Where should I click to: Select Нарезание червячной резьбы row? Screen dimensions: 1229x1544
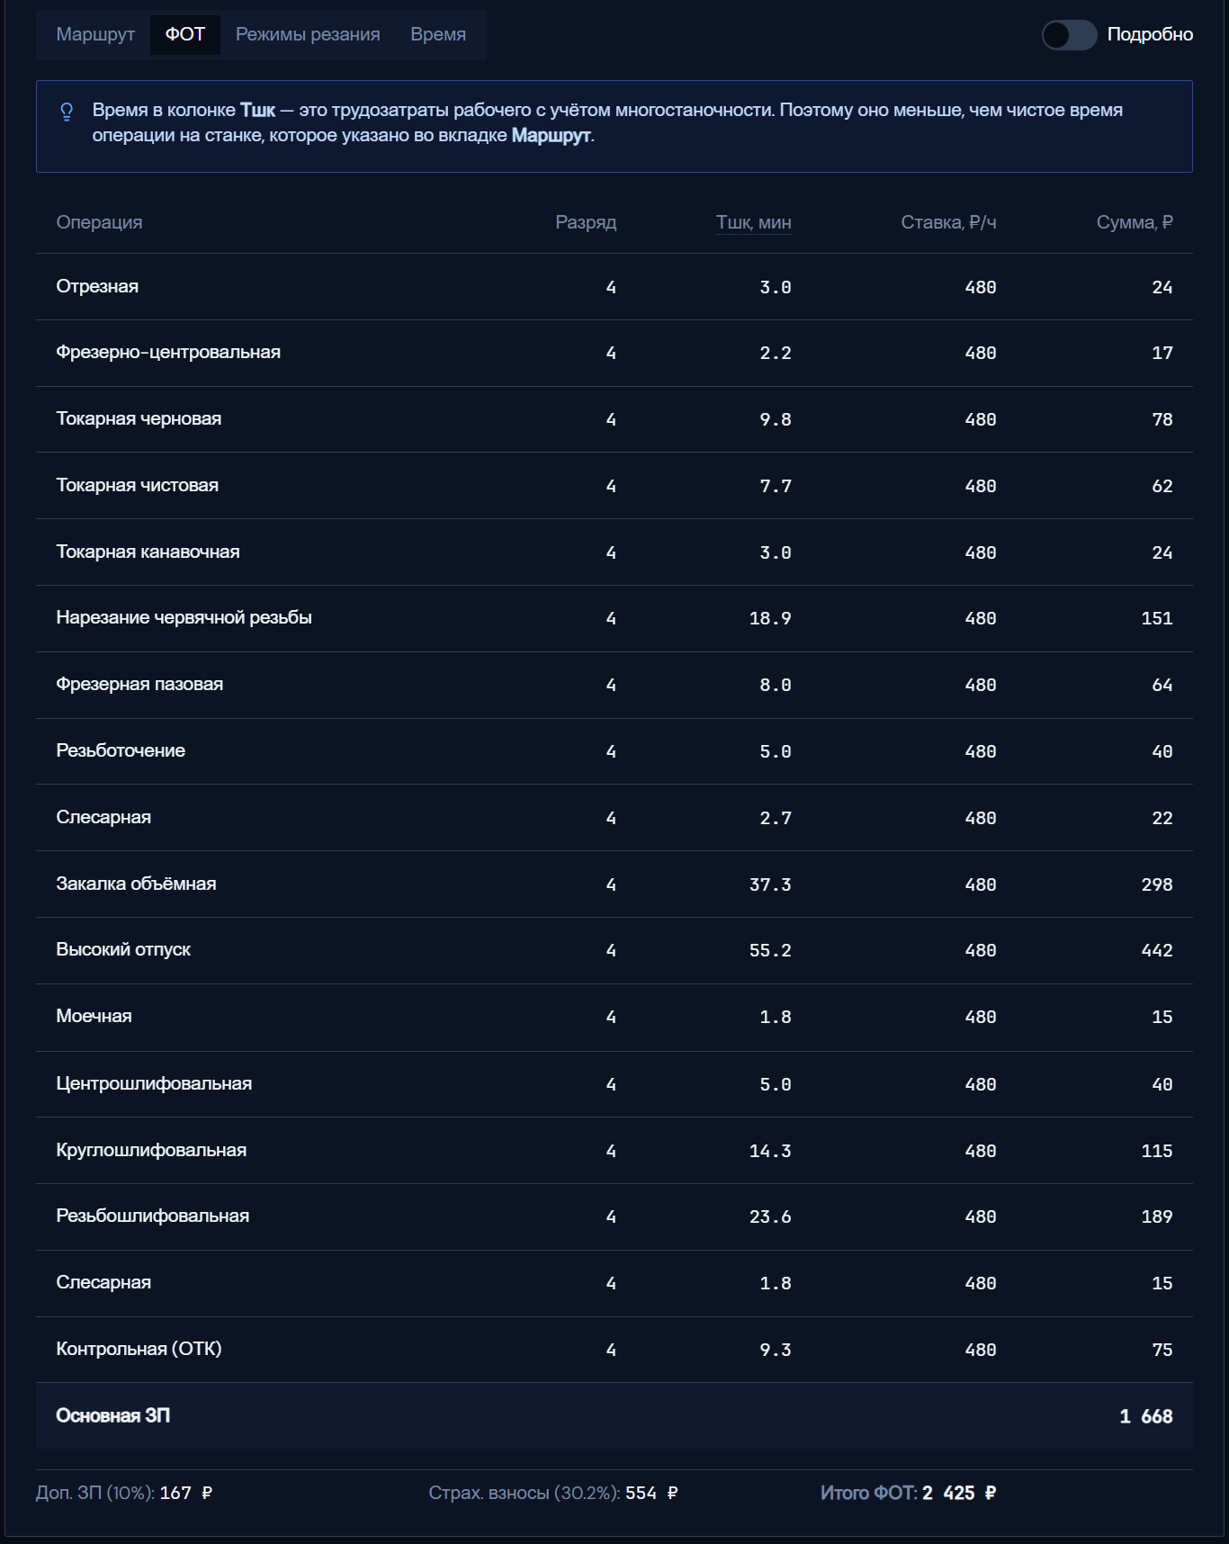point(614,618)
